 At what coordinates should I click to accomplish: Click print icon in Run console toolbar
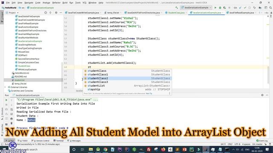pos(12,119)
